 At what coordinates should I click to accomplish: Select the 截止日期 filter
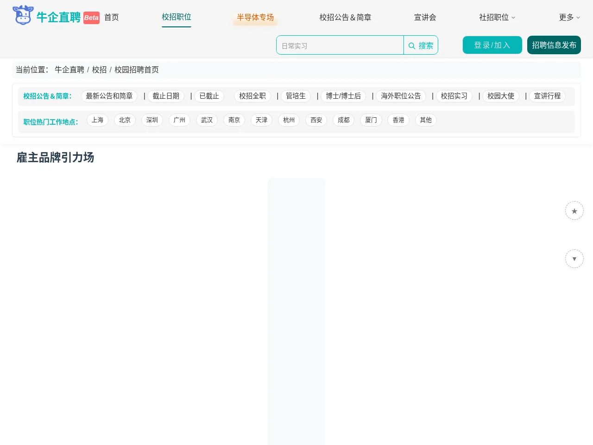(166, 96)
